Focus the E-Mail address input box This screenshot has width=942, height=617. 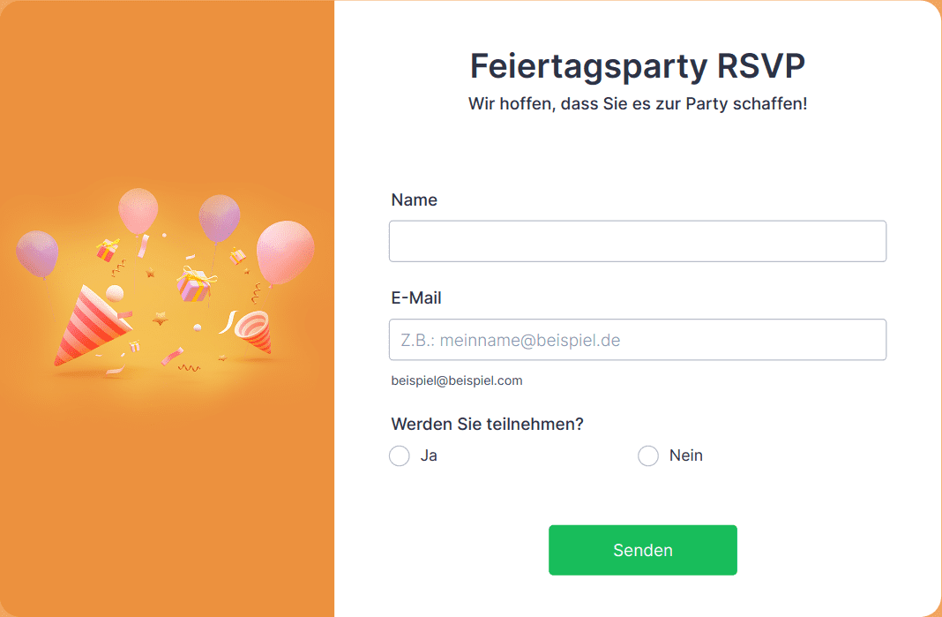click(x=638, y=340)
